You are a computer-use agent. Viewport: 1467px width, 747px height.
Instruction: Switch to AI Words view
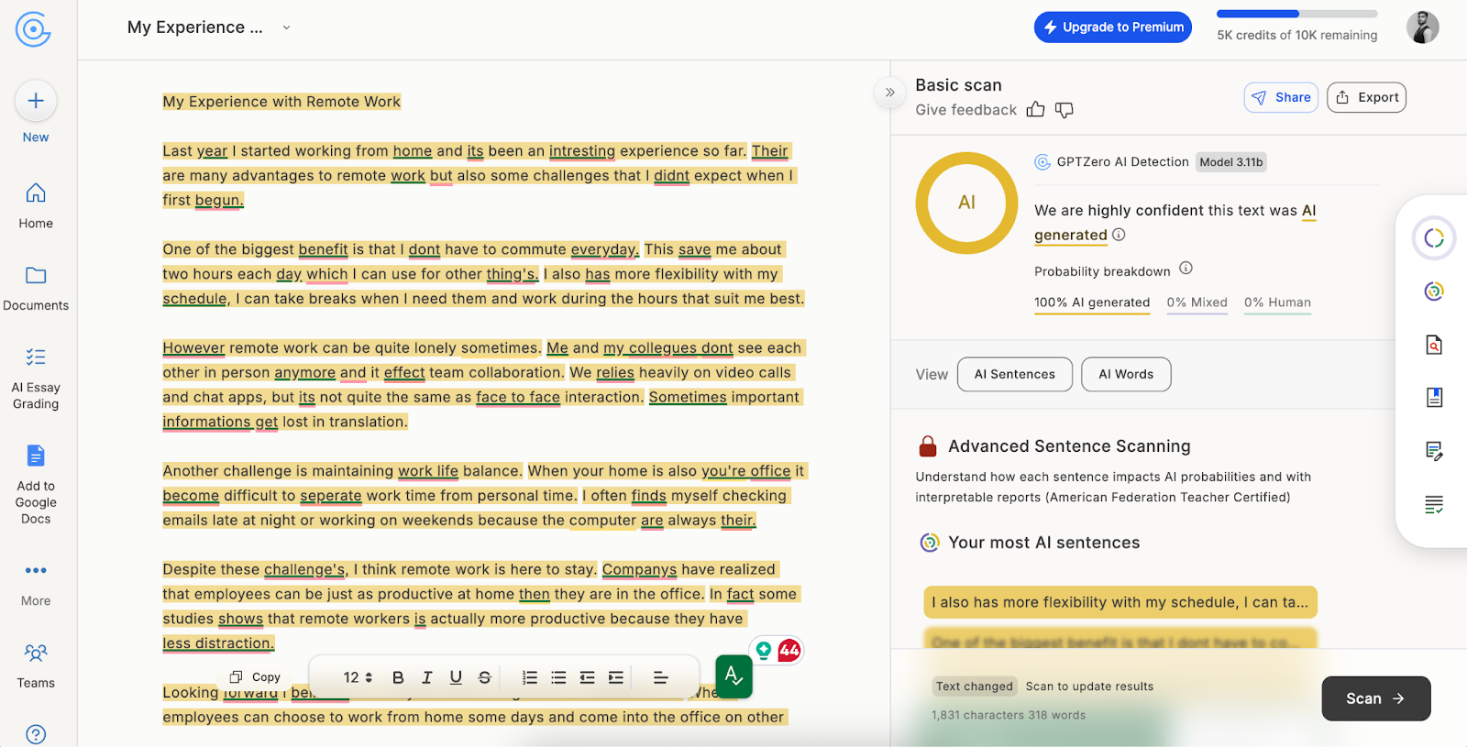click(x=1126, y=374)
